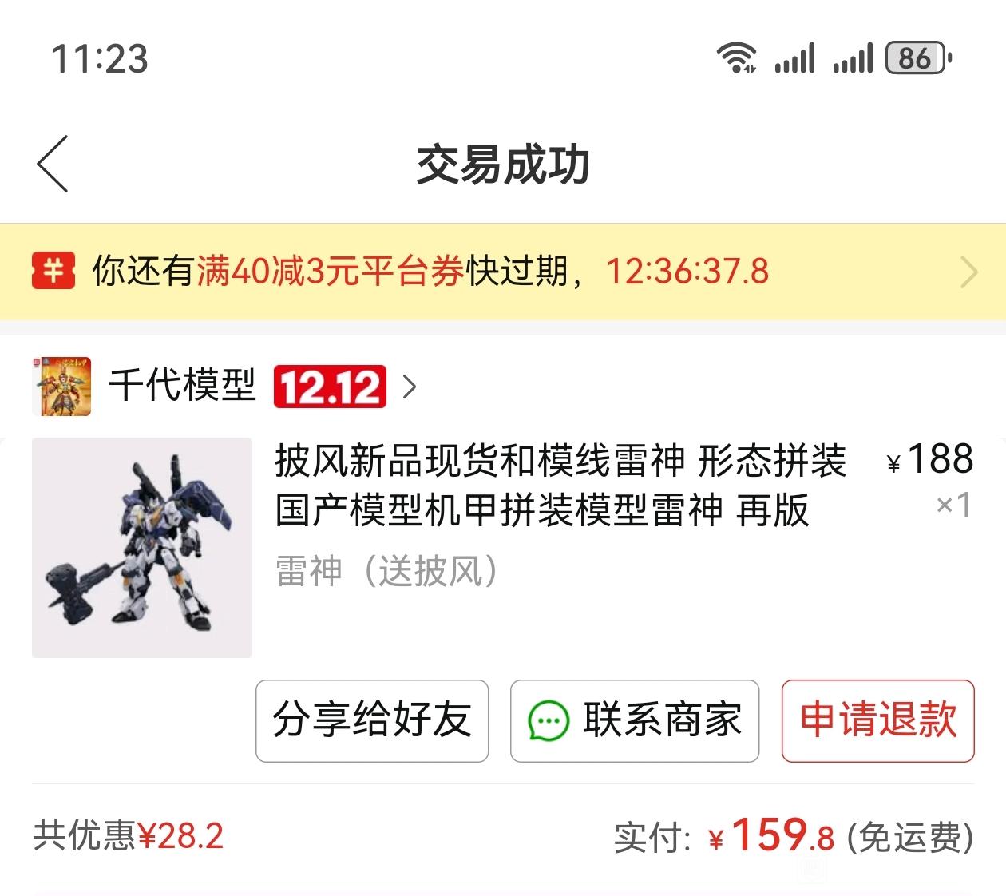Tap the product variant 雷神（送披风）

coord(386,571)
